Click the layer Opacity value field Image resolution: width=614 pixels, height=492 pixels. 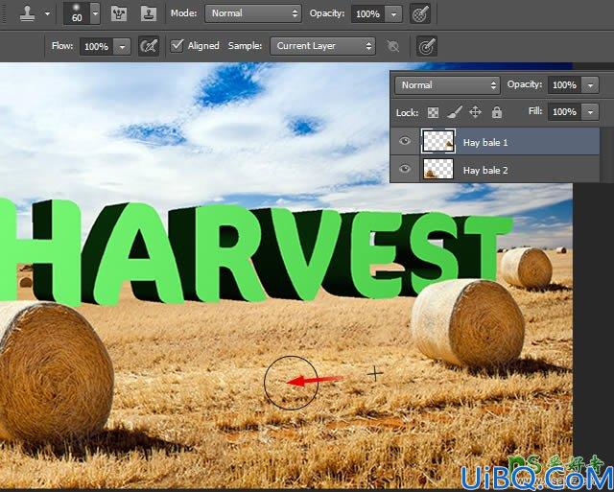[x=564, y=85]
